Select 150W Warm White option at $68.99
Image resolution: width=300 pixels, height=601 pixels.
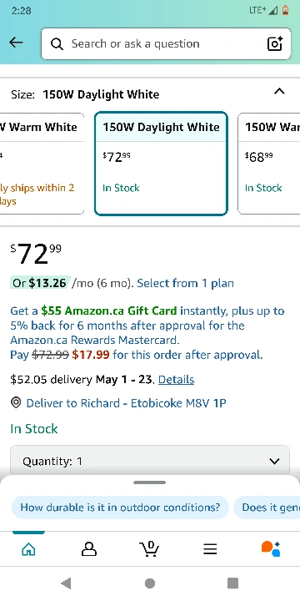[268, 164]
